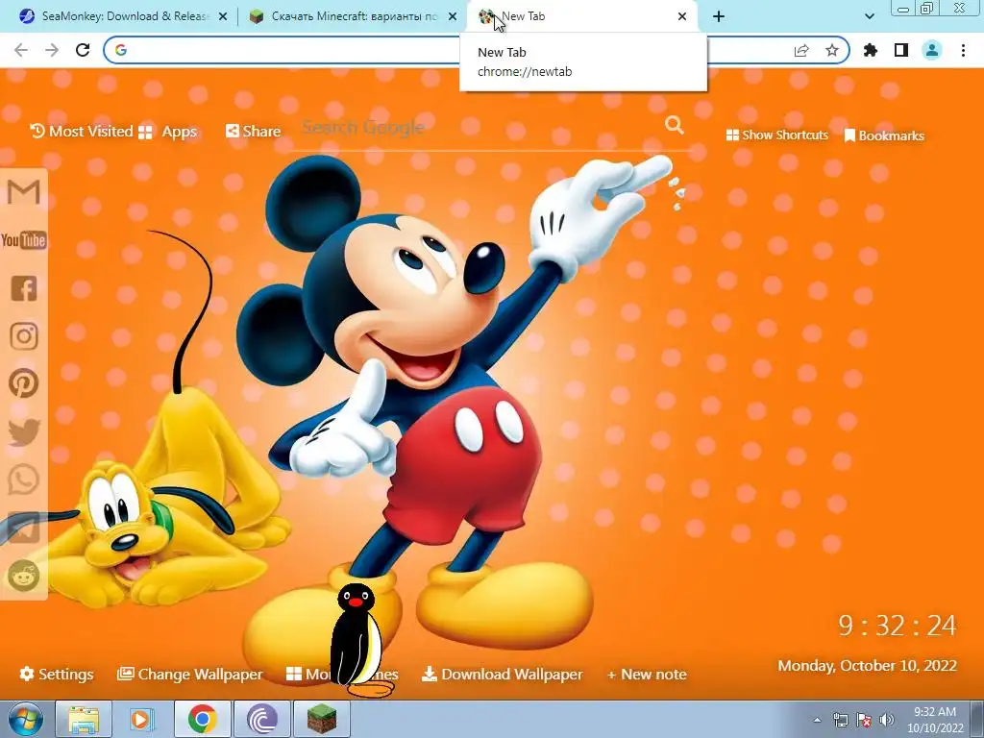Close the New Tab tab
Screen dimensions: 984x738
pyautogui.click(x=682, y=17)
